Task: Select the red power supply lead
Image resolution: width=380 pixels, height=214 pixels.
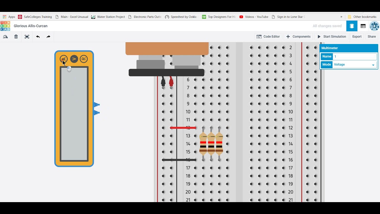Action: pos(171,82)
